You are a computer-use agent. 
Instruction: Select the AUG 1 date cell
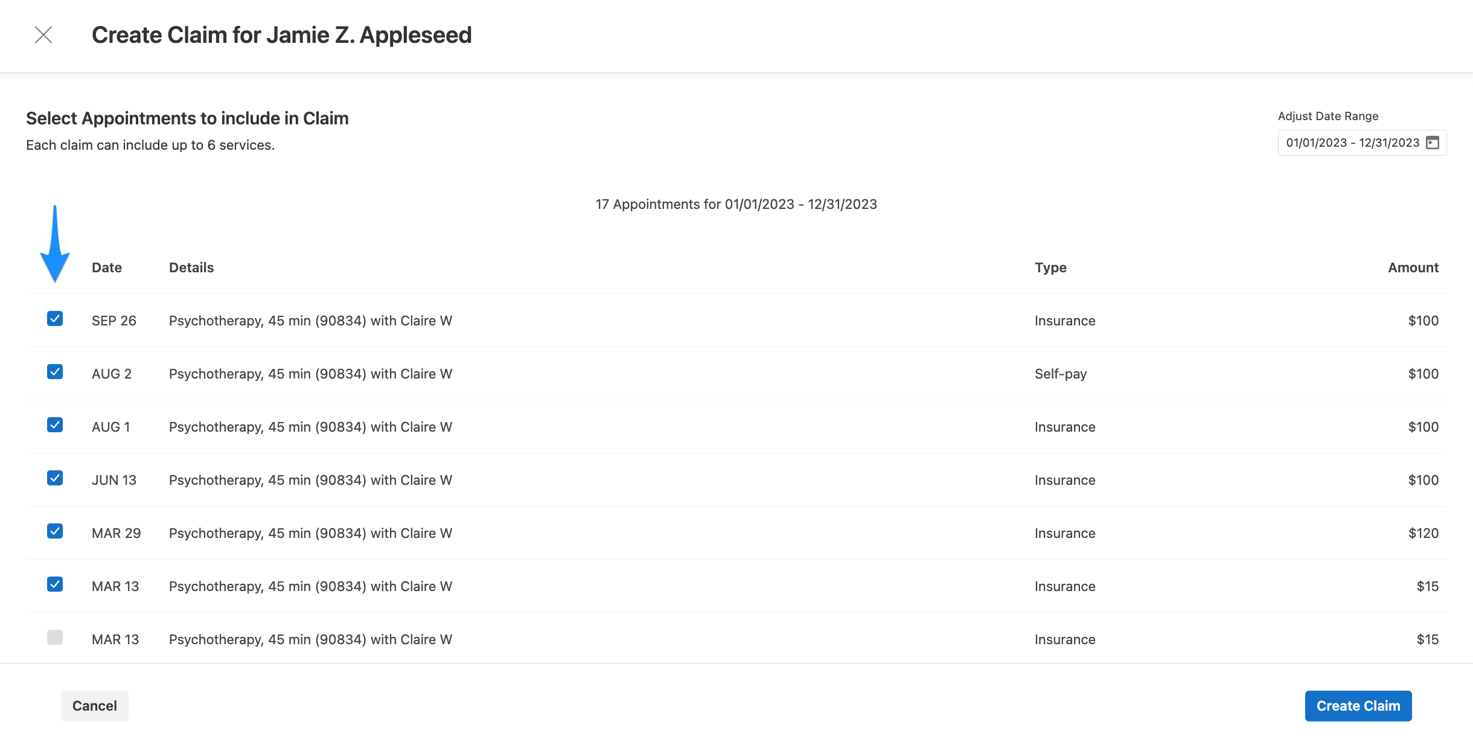[x=111, y=427]
